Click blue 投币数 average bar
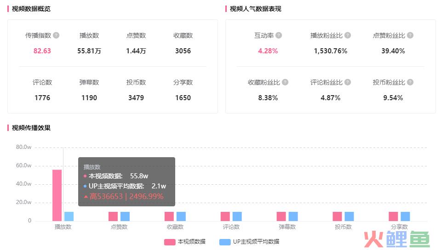The width and height of the screenshot is (441, 250). pyautogui.click(x=349, y=216)
